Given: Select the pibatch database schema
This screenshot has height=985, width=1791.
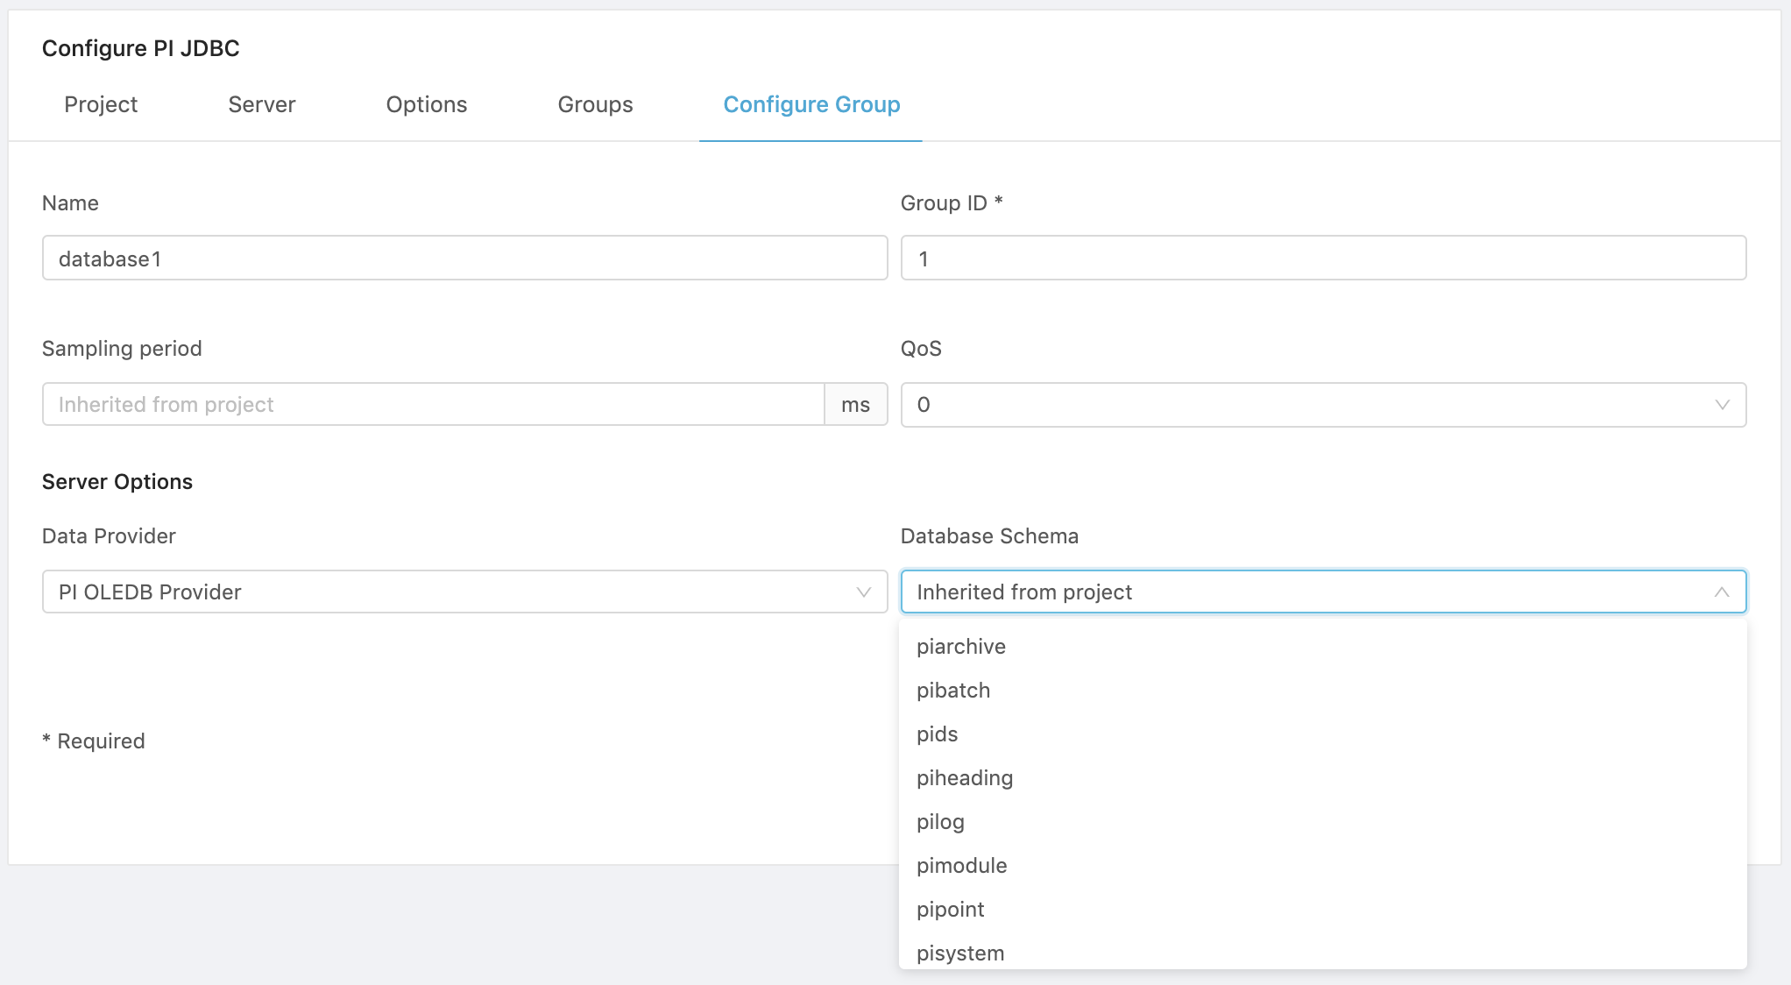Looking at the screenshot, I should coord(954,691).
